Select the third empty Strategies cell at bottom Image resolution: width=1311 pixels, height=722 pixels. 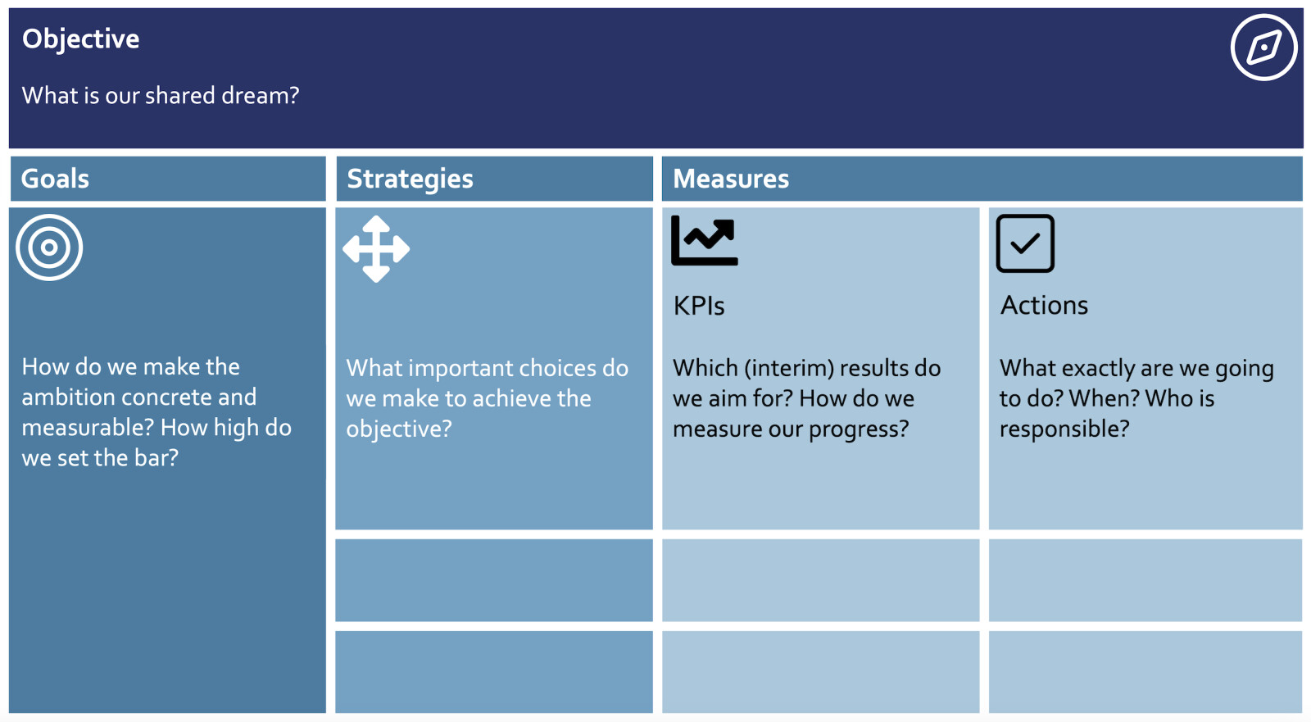(494, 672)
